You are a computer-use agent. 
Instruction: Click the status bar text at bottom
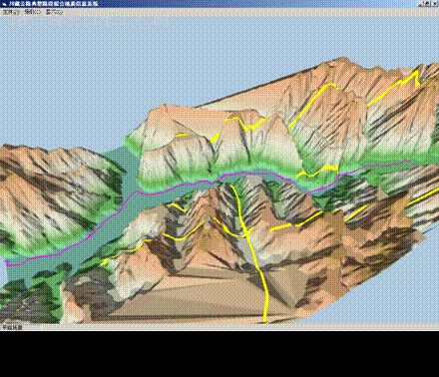tap(12, 327)
